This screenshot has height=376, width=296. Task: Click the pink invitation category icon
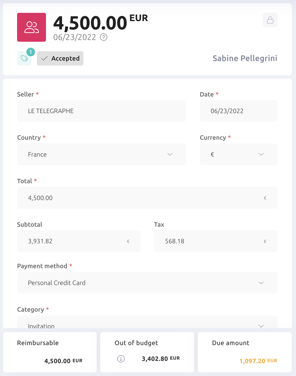[31, 27]
